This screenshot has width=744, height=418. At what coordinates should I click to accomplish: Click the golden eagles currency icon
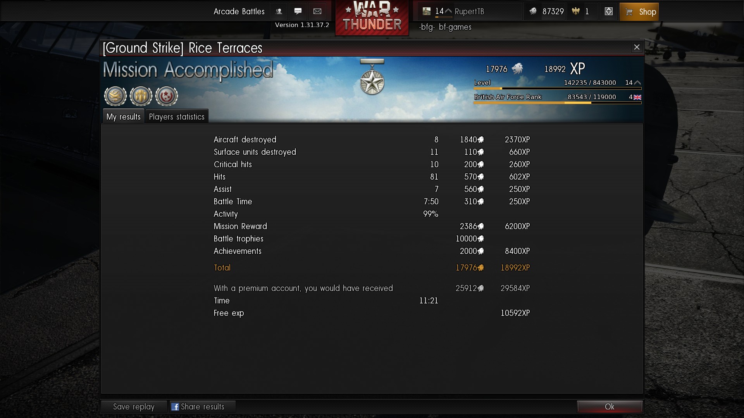tap(576, 12)
